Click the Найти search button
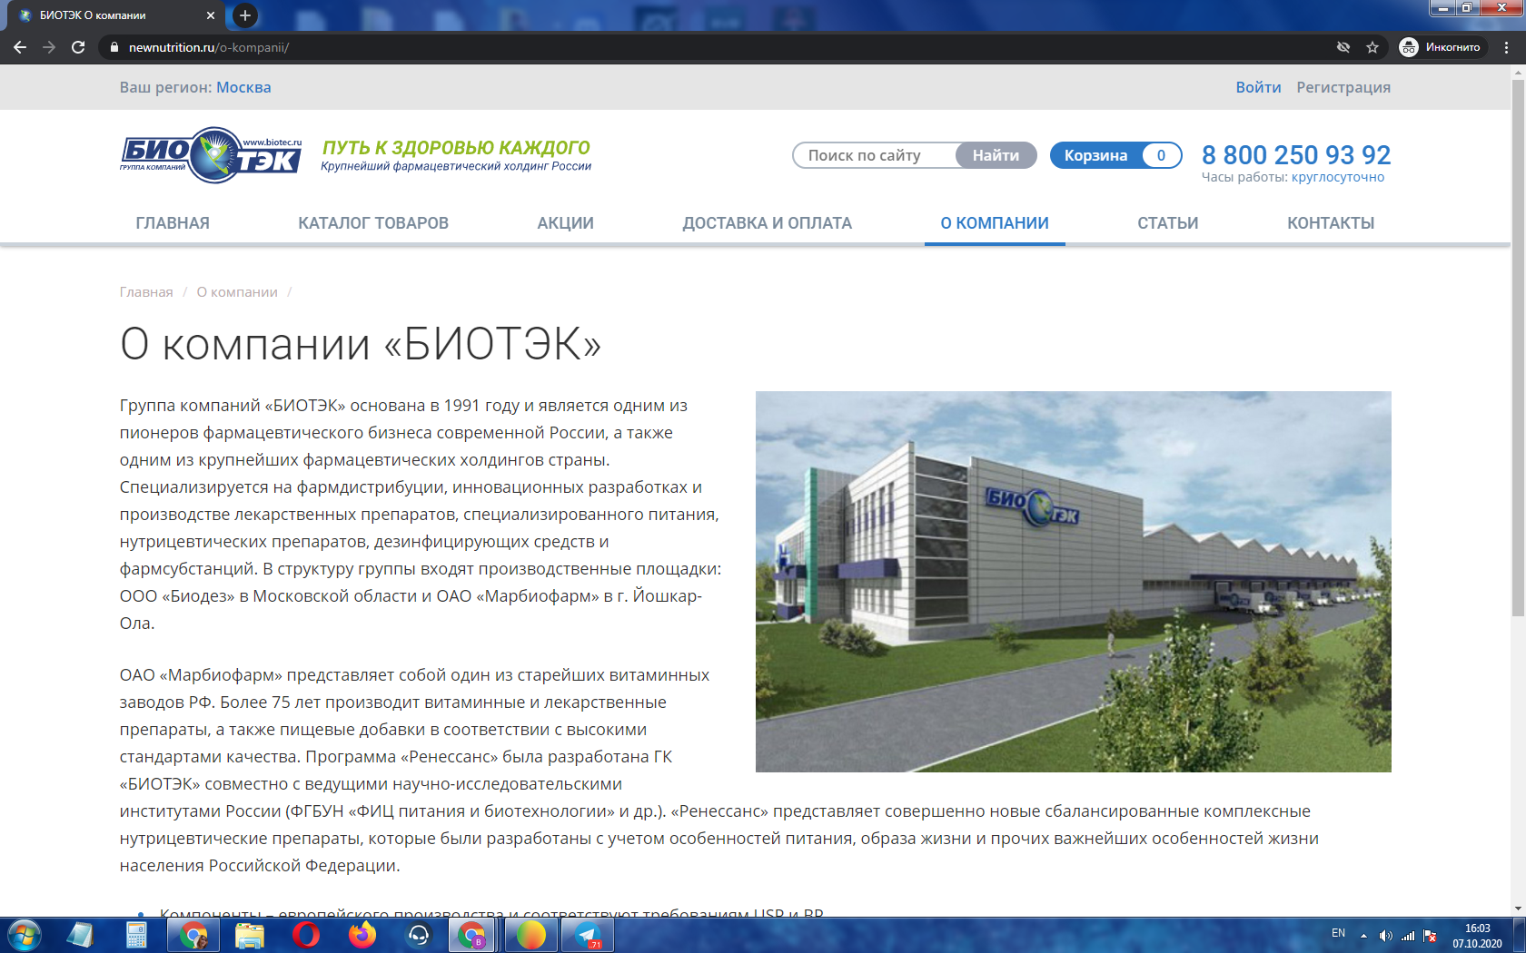Viewport: 1526px width, 953px height. point(996,155)
